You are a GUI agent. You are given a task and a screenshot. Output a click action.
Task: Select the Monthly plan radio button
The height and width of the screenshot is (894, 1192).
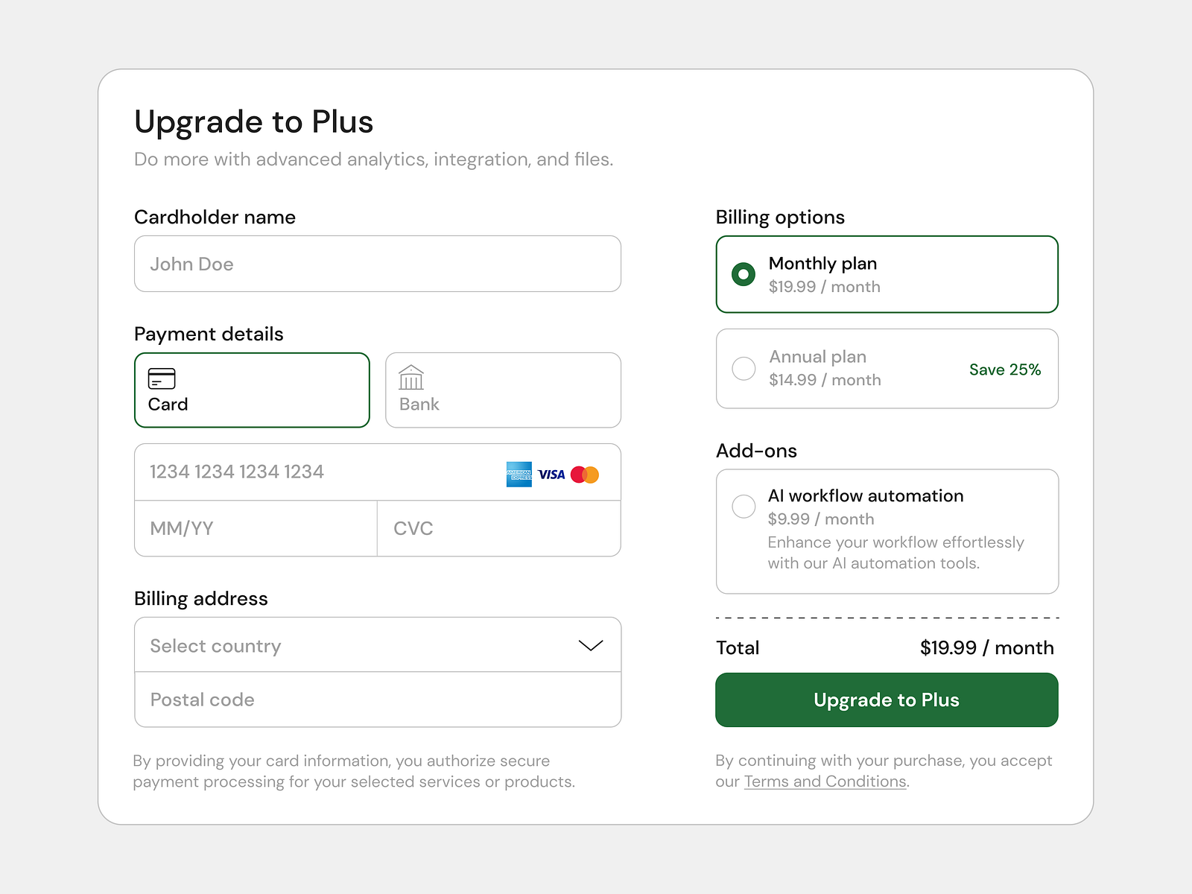point(744,274)
